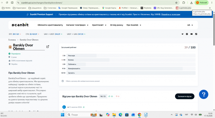Open the Minfin bookmark folder
The width and height of the screenshot is (215, 118).
point(6,8)
